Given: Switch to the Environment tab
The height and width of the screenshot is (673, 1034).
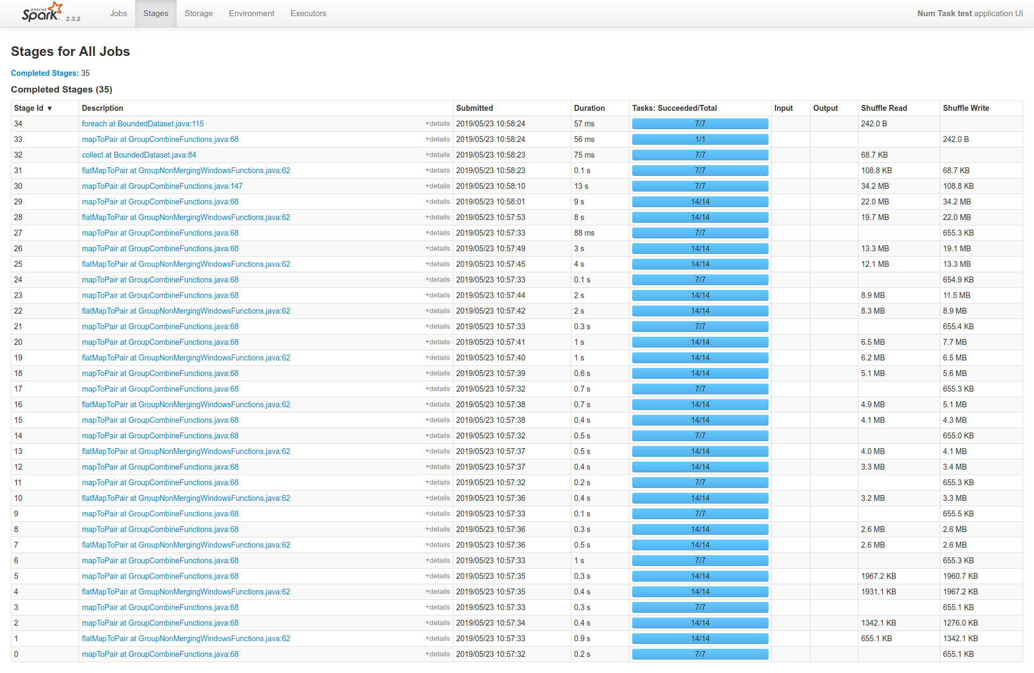Looking at the screenshot, I should click(251, 13).
